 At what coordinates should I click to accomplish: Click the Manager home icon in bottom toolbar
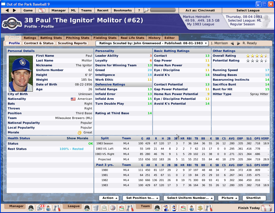30,208
